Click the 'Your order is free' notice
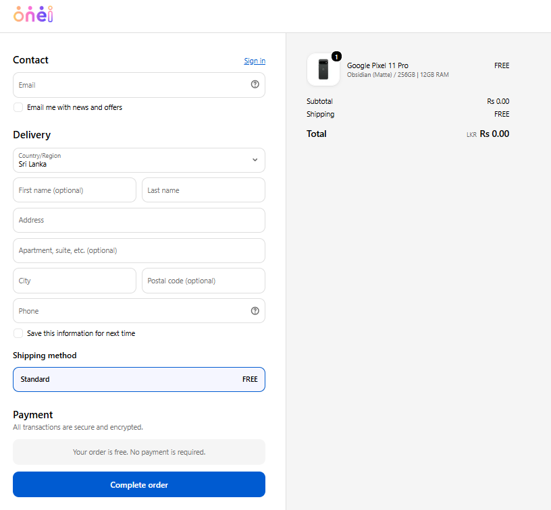The height and width of the screenshot is (510, 551). pyautogui.click(x=139, y=452)
